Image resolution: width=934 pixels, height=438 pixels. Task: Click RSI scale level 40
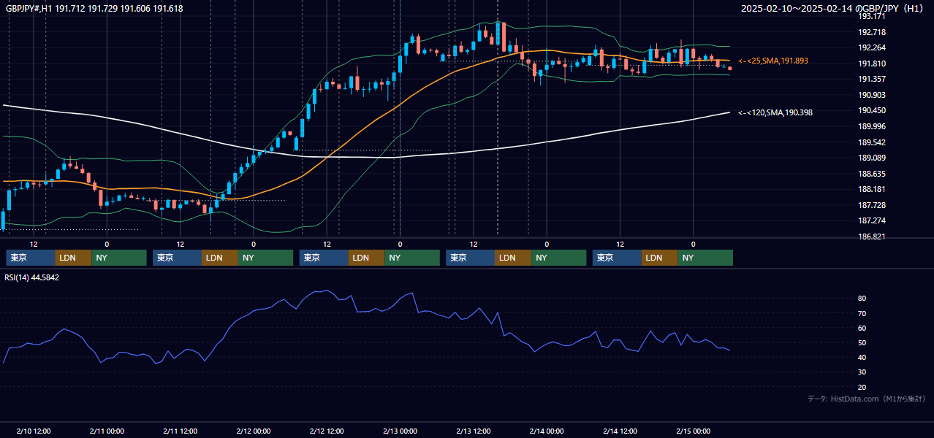[862, 357]
